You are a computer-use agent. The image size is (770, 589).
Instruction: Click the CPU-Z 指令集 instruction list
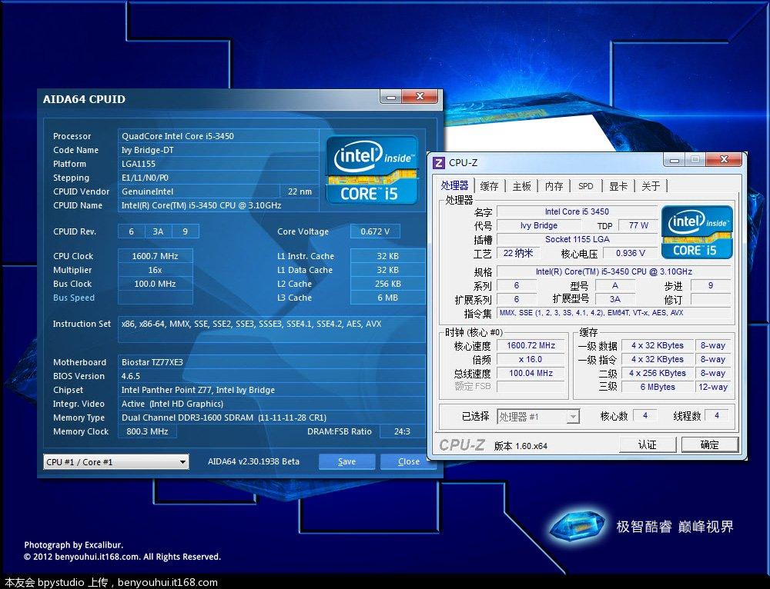click(x=614, y=312)
